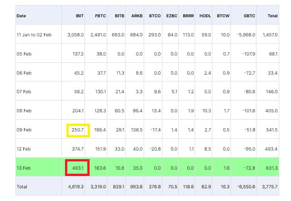291x201 pixels.
Task: Select the 08 Feb row label
Action: pyautogui.click(x=24, y=111)
